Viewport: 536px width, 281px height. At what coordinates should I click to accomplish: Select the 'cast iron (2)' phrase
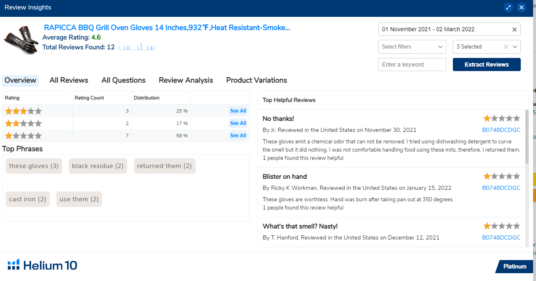28,199
